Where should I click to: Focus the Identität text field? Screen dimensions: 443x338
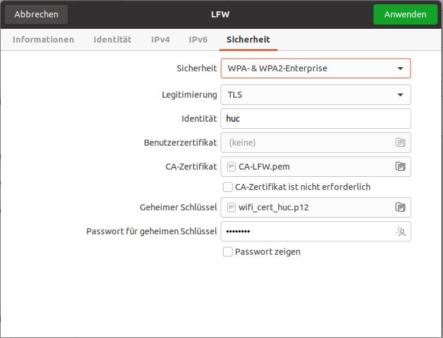pyautogui.click(x=315, y=119)
